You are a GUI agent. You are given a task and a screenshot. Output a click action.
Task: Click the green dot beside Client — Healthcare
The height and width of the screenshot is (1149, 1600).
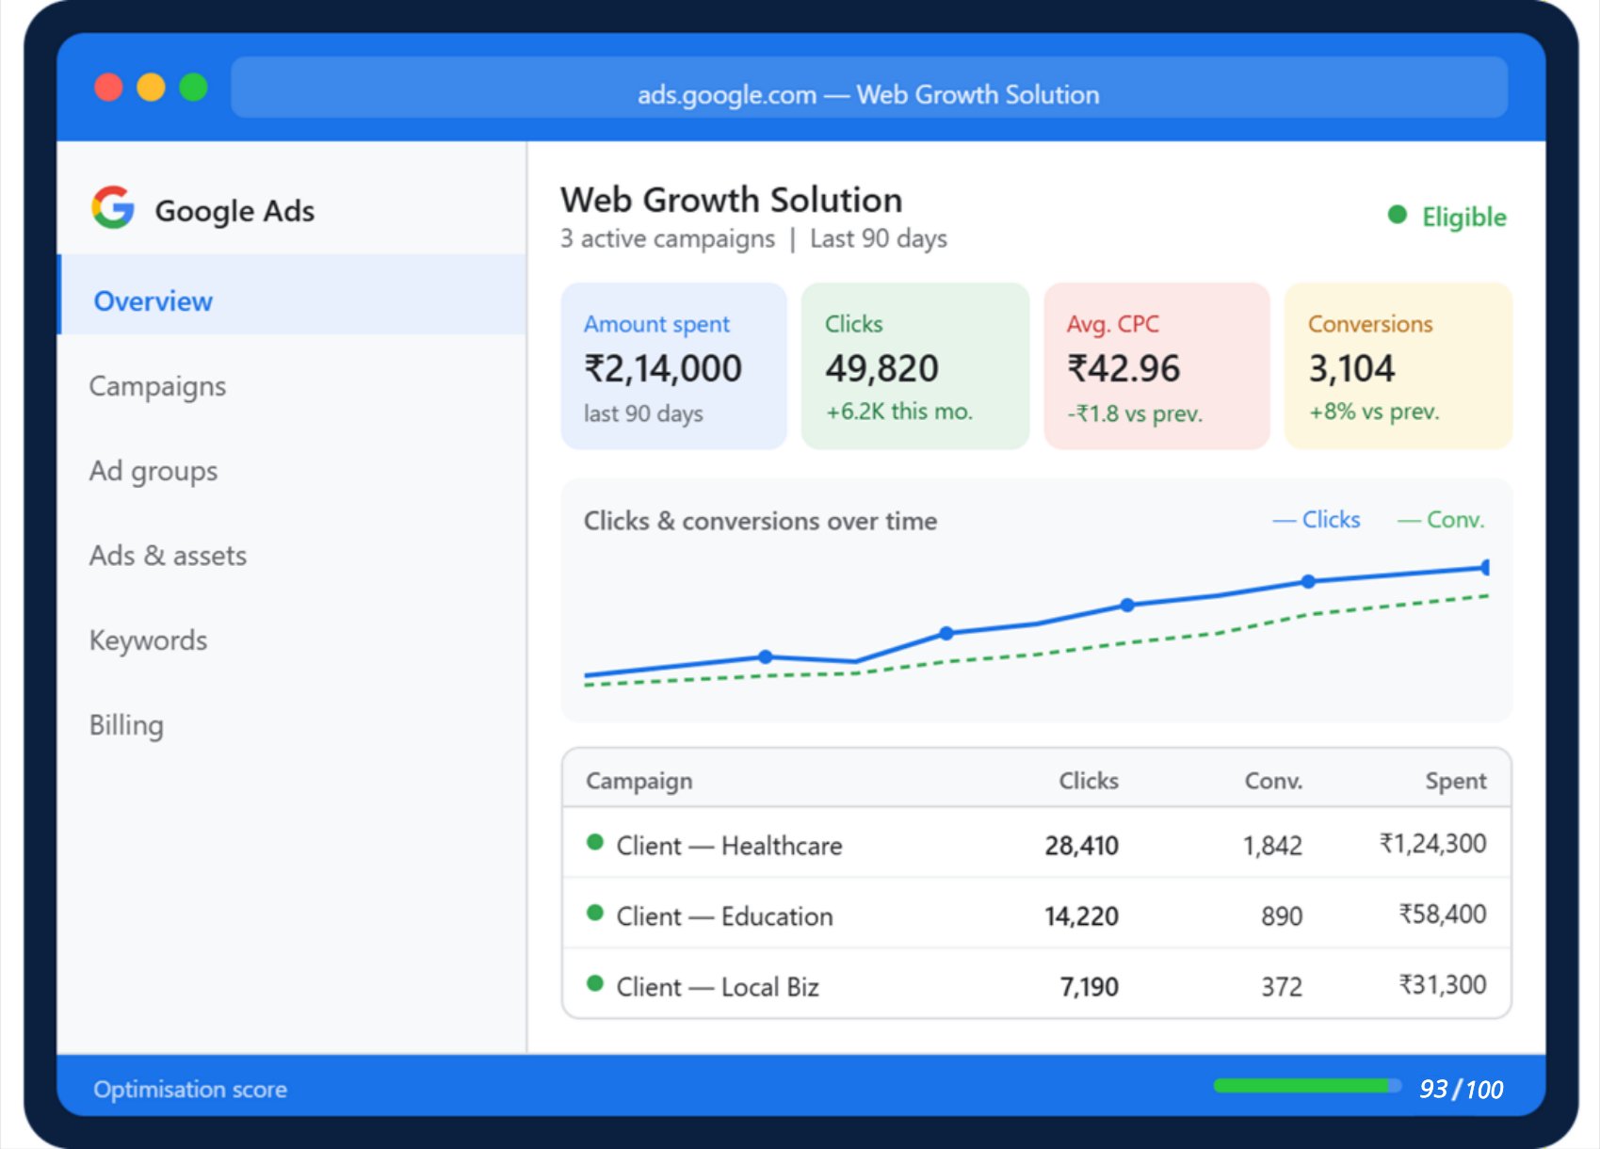click(x=594, y=842)
